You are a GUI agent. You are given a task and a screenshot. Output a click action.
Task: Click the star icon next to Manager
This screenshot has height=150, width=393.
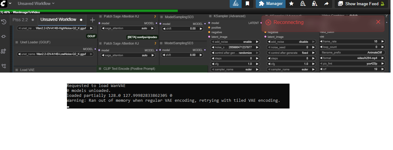(291, 4)
